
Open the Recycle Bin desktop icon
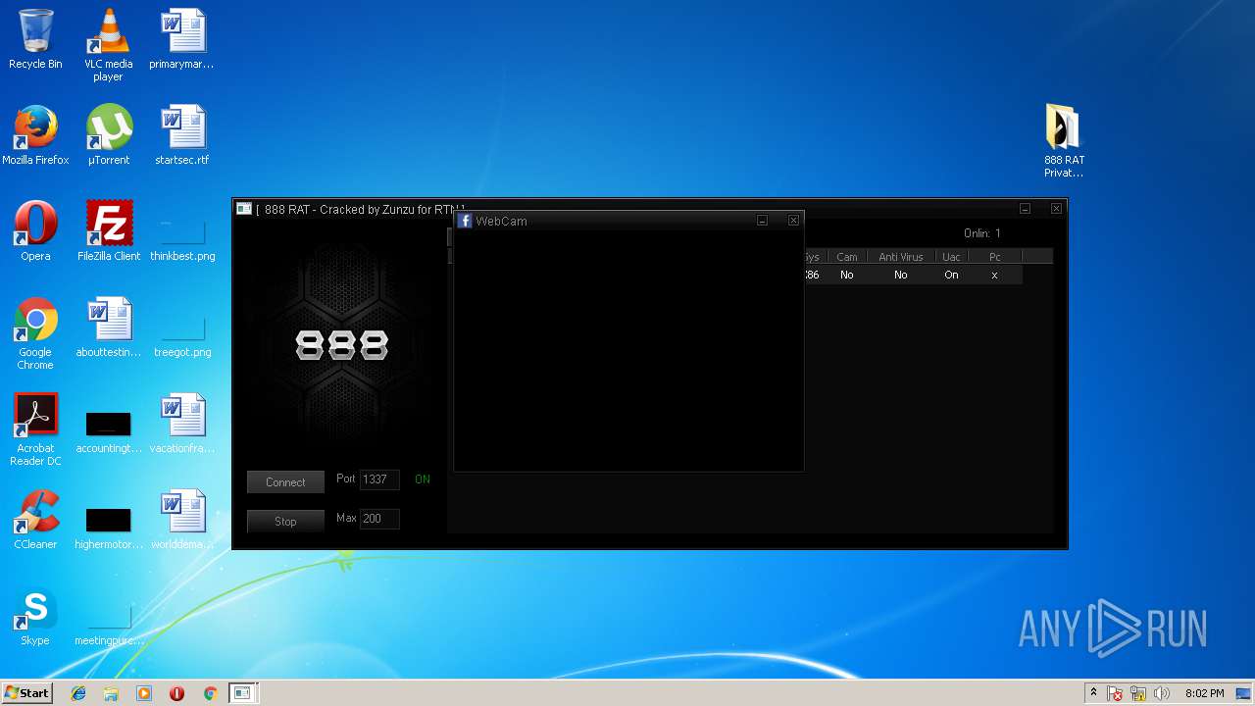pyautogui.click(x=35, y=39)
